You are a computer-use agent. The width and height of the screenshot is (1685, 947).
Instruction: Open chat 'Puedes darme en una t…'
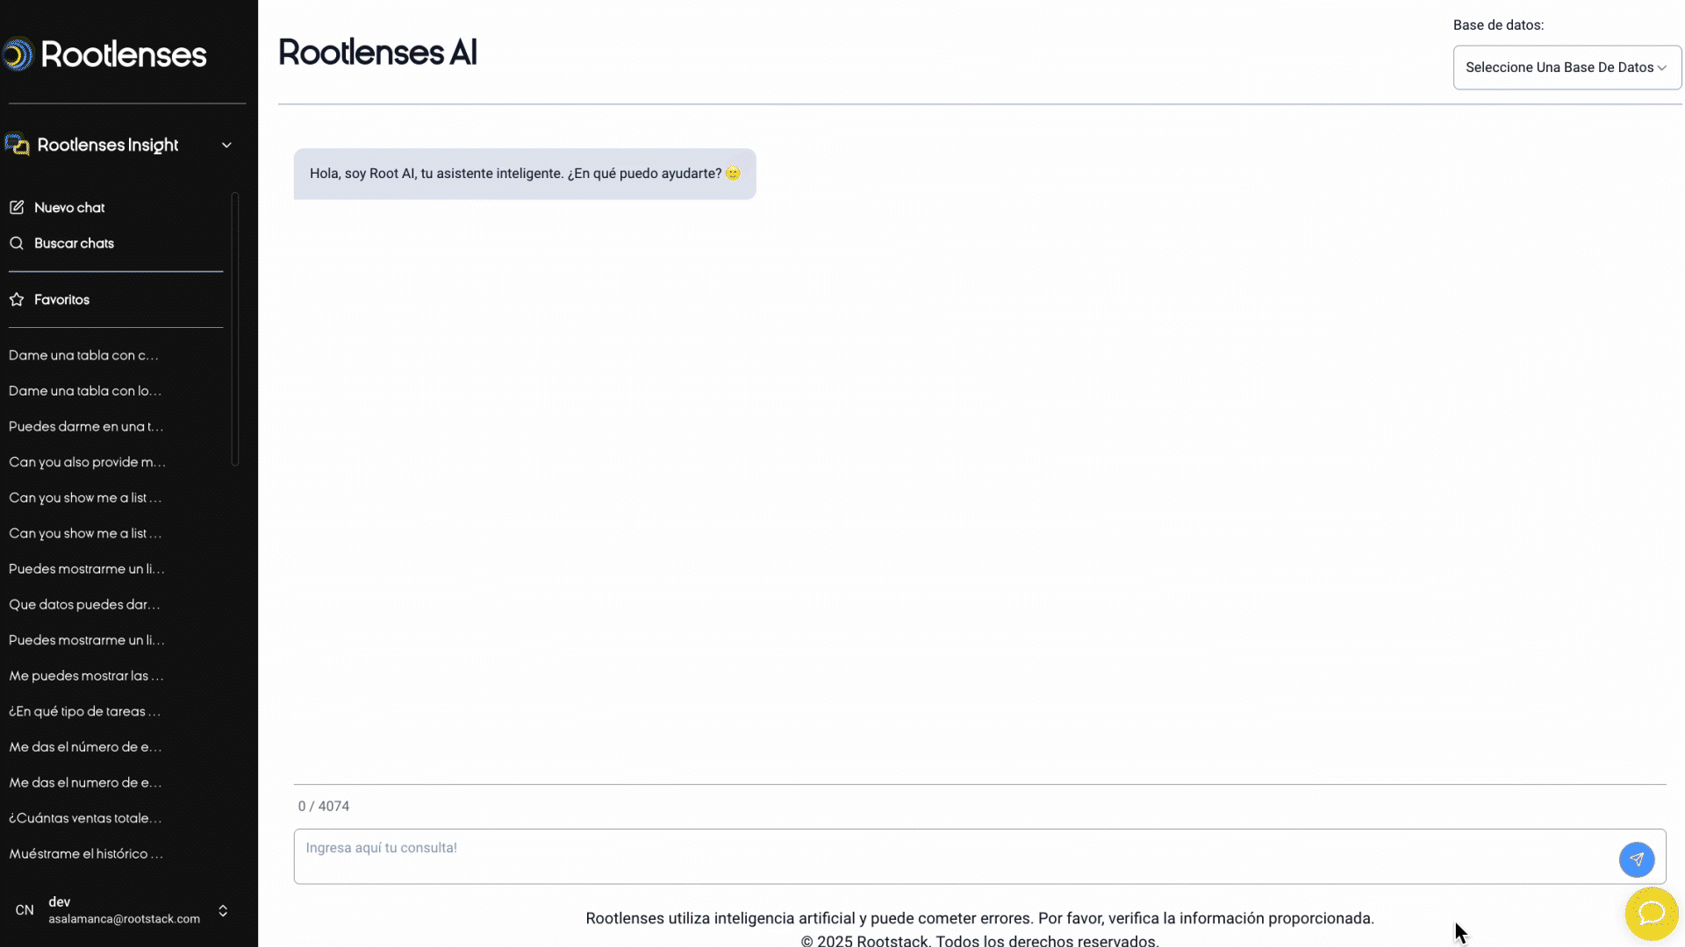(86, 427)
